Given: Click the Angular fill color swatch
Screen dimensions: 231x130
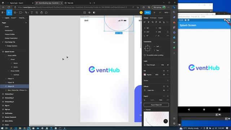Looking at the screenshot, I should click(145, 75).
